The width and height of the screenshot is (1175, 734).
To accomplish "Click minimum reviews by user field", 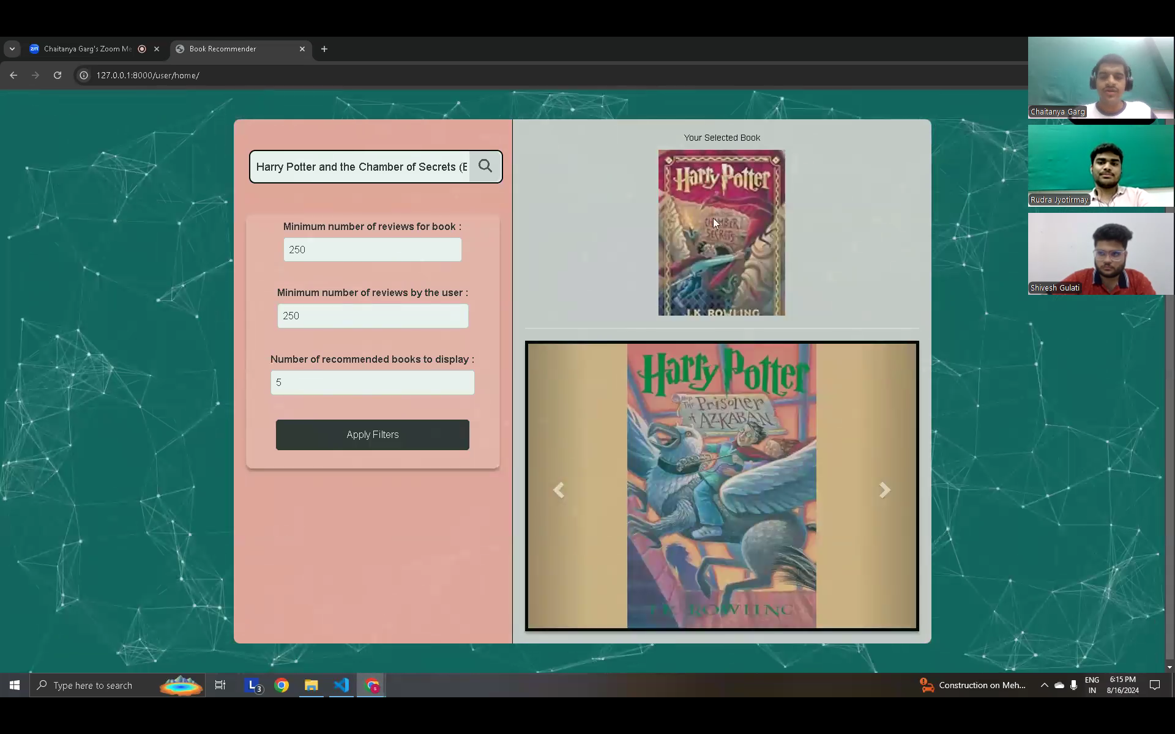I will tap(372, 316).
